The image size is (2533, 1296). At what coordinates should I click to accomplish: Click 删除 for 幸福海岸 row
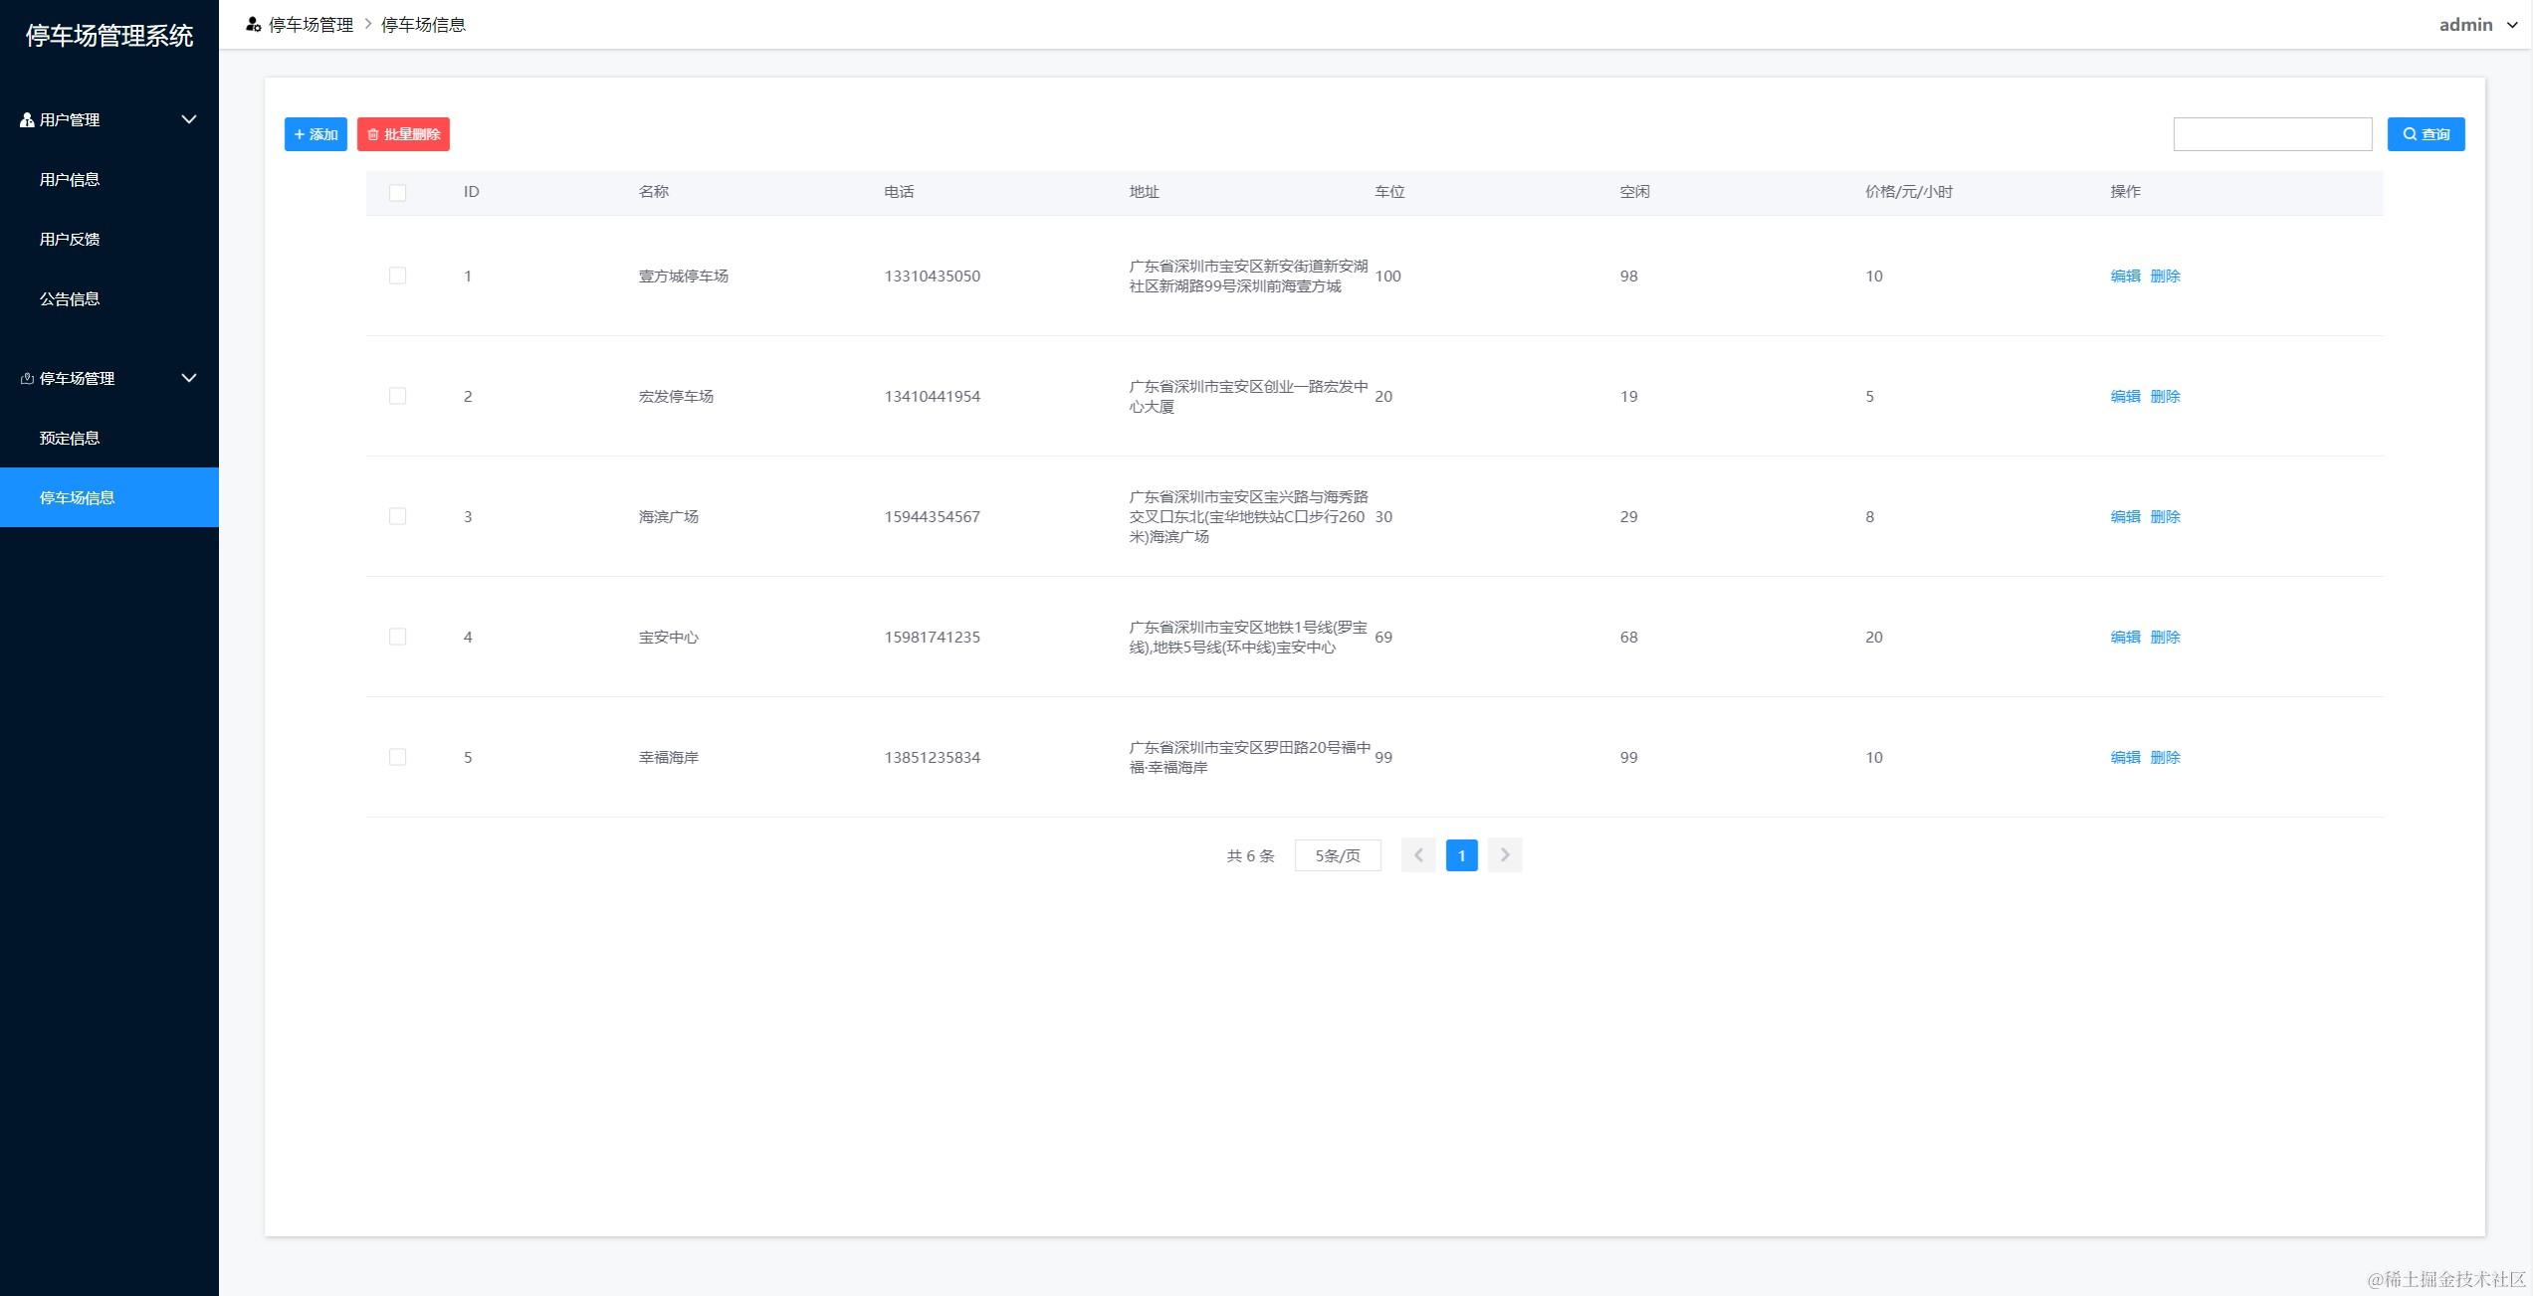[x=2165, y=757]
